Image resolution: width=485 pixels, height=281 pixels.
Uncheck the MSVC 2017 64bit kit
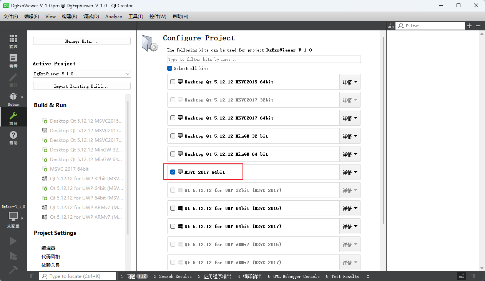coord(173,172)
